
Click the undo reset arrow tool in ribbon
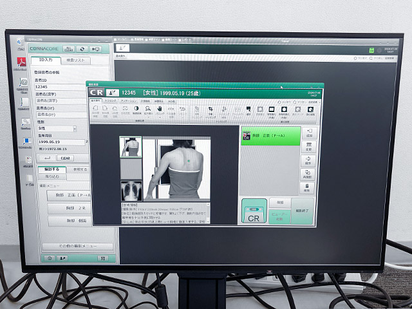coord(182,109)
